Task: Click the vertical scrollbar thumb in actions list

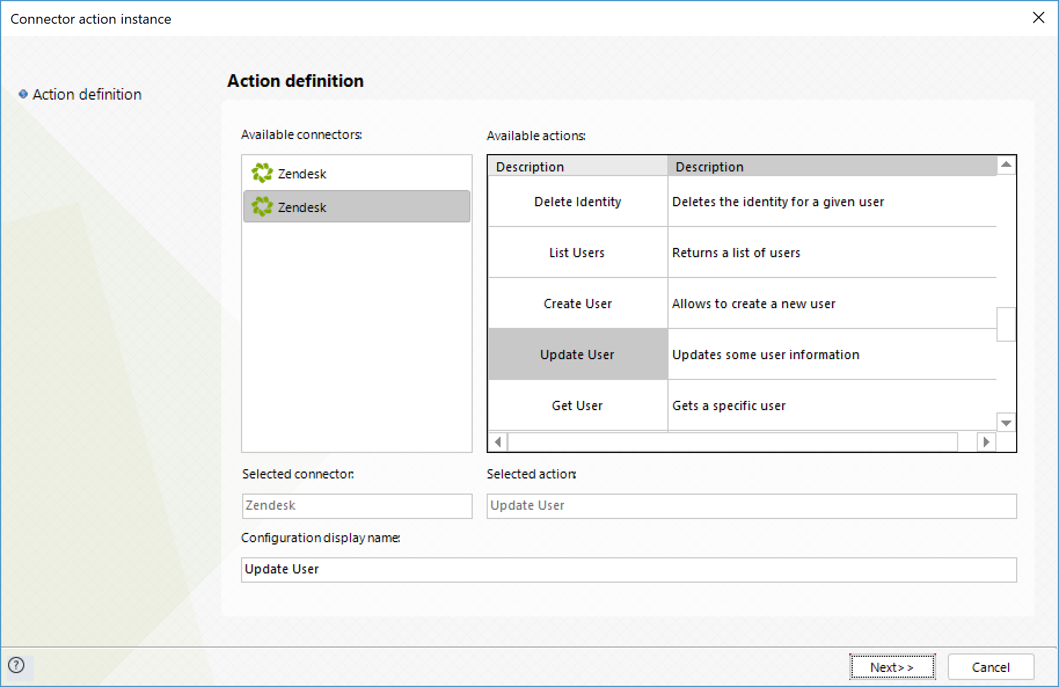Action: (1006, 324)
